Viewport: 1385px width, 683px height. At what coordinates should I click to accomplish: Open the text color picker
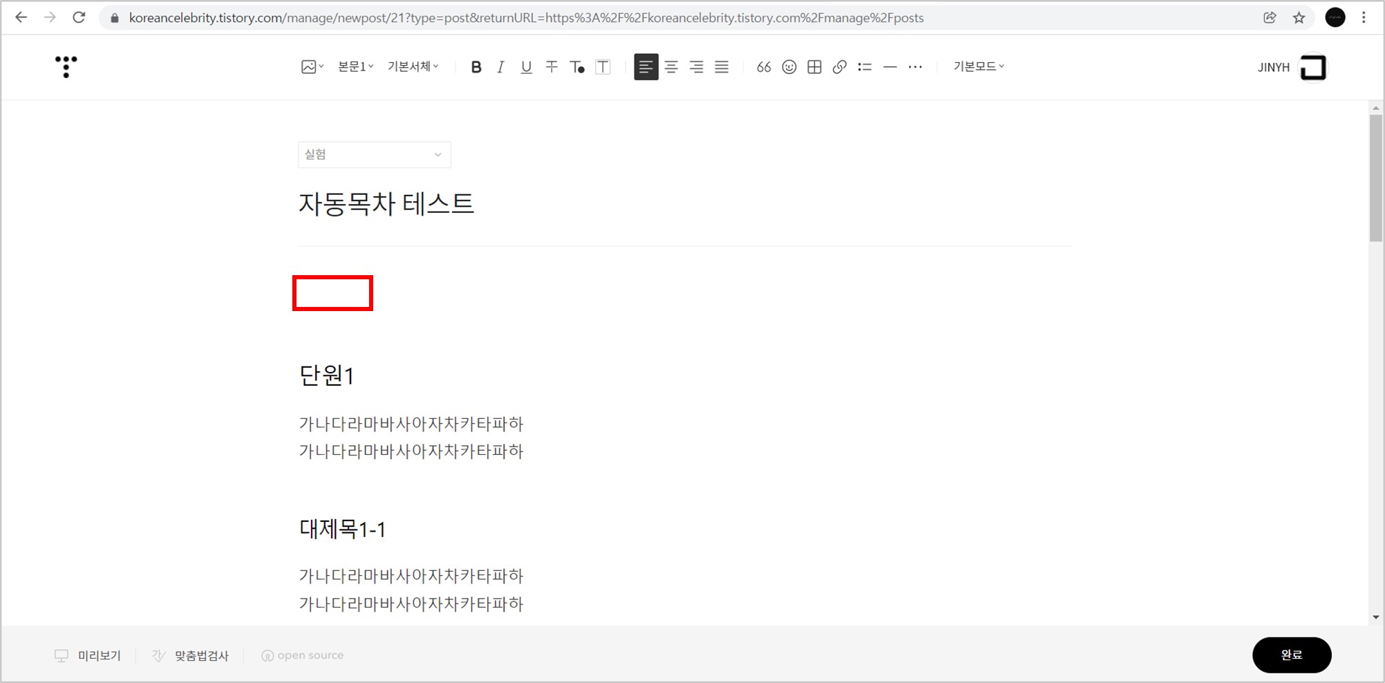click(x=577, y=67)
